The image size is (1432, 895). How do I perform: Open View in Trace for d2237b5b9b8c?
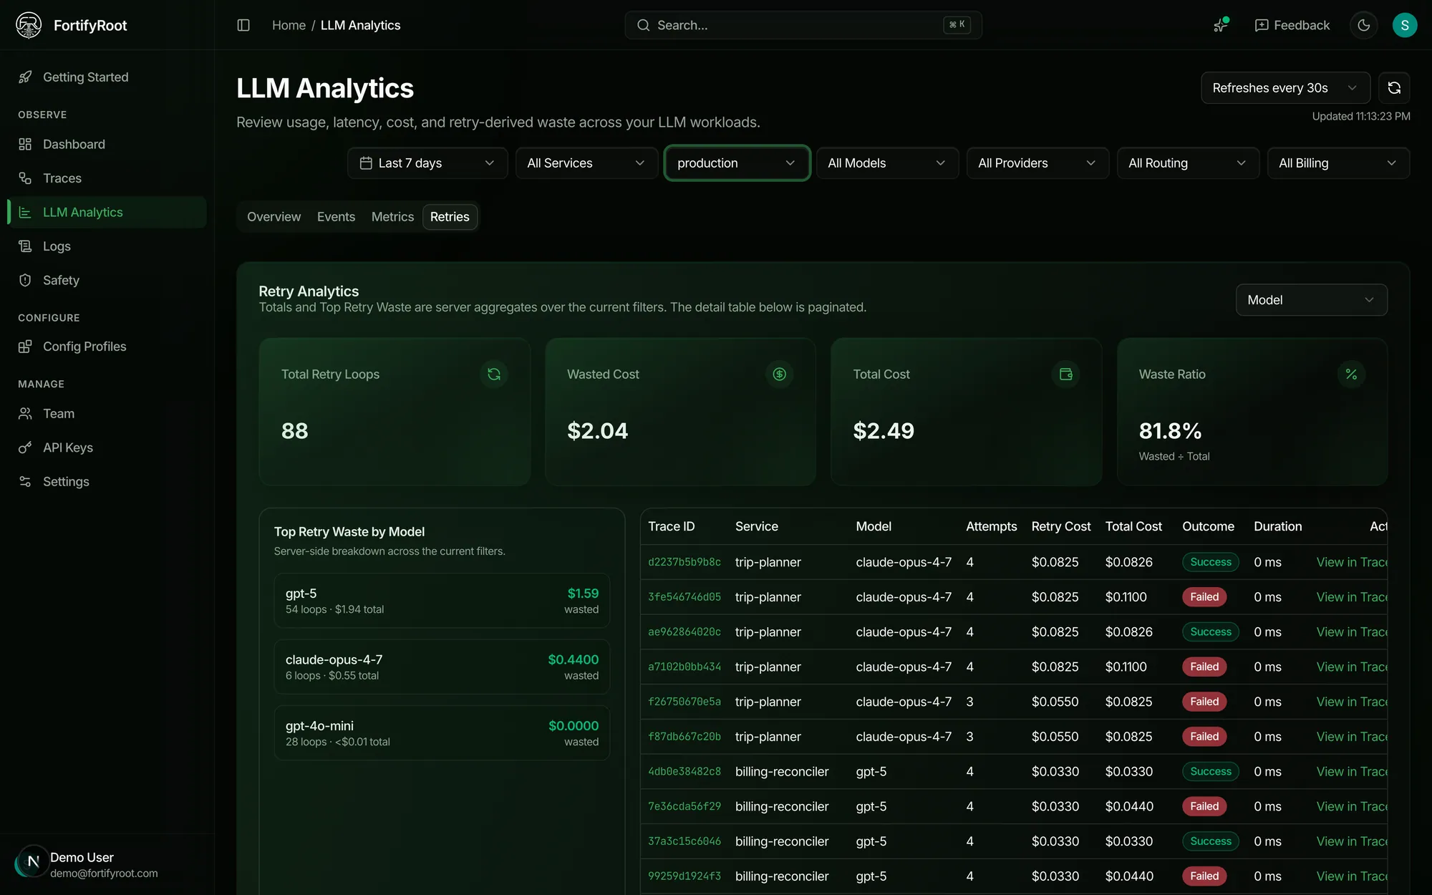tap(1351, 562)
